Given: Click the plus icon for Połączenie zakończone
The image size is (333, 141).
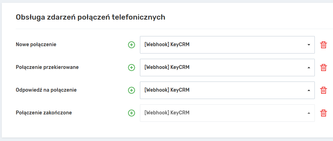Looking at the screenshot, I should (132, 113).
